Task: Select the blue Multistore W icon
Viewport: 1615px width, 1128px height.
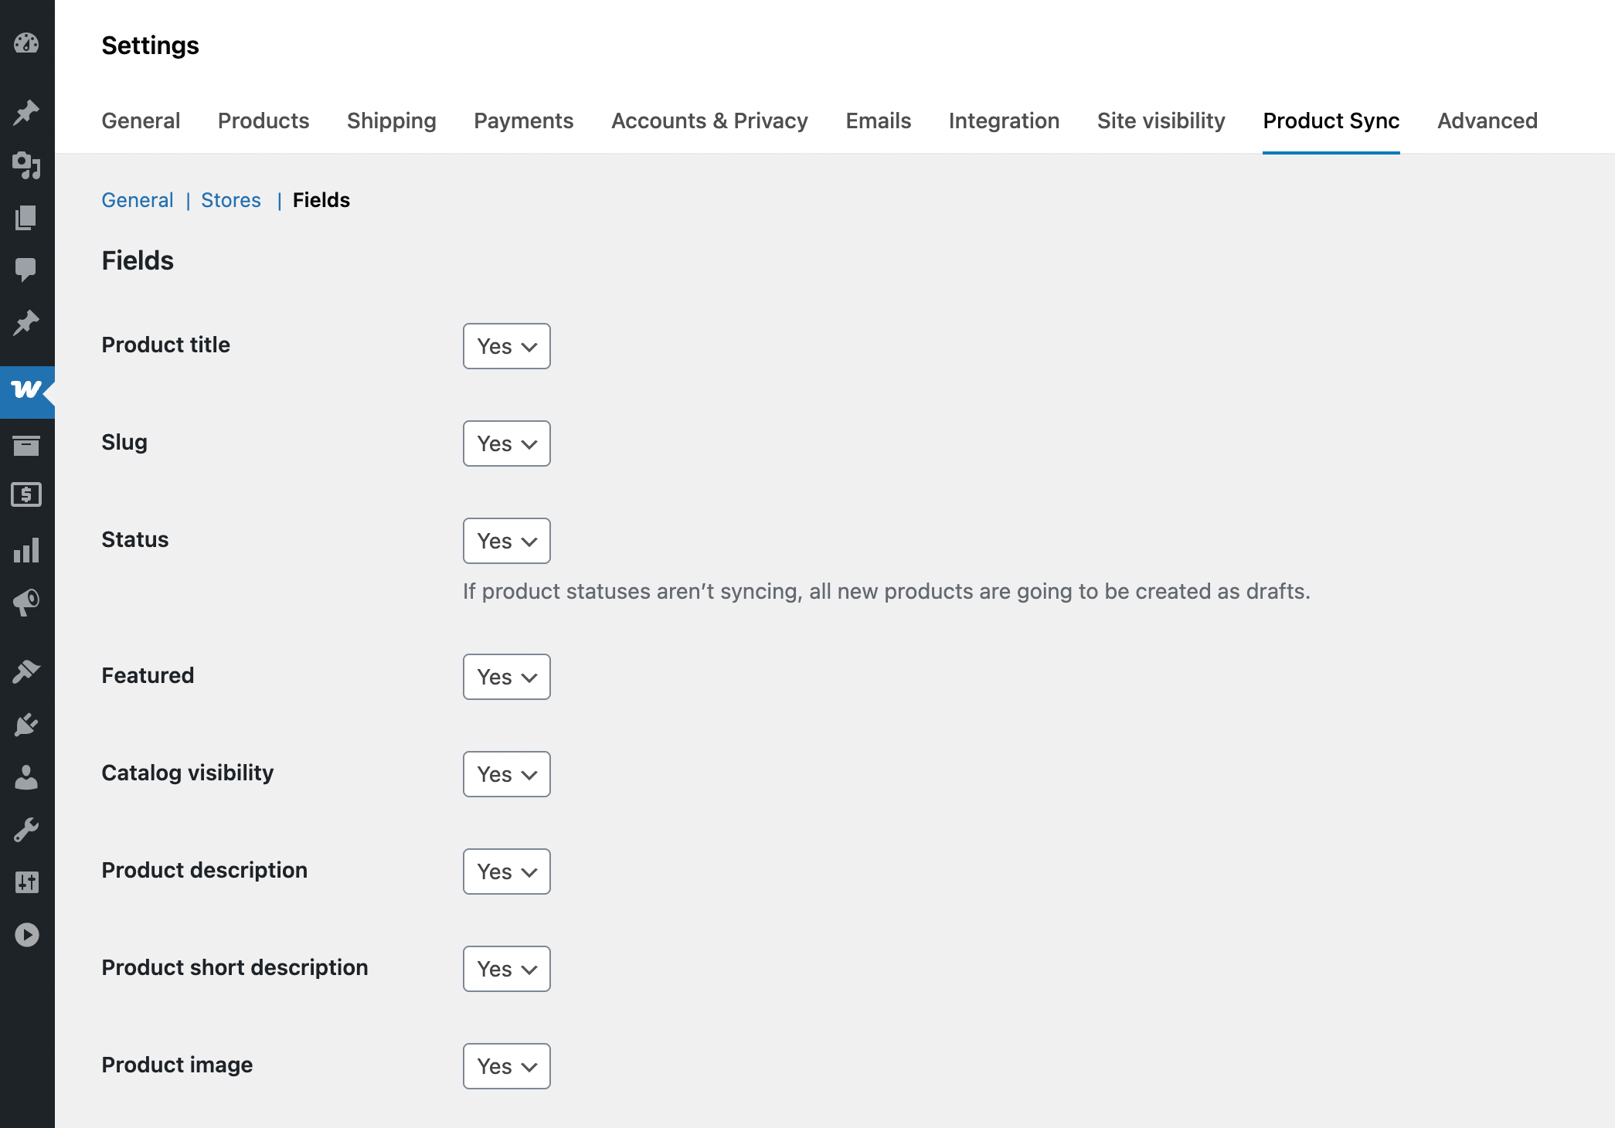Action: (x=27, y=392)
